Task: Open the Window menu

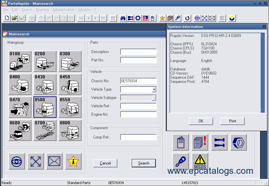Action: [x=84, y=10]
